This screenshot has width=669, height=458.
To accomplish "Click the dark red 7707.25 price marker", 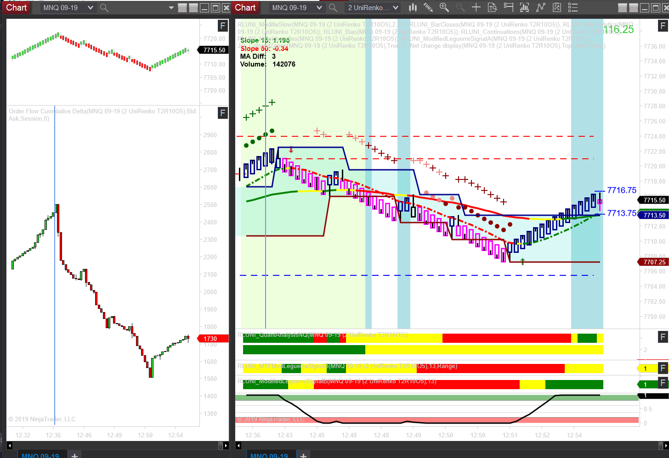I will click(653, 262).
